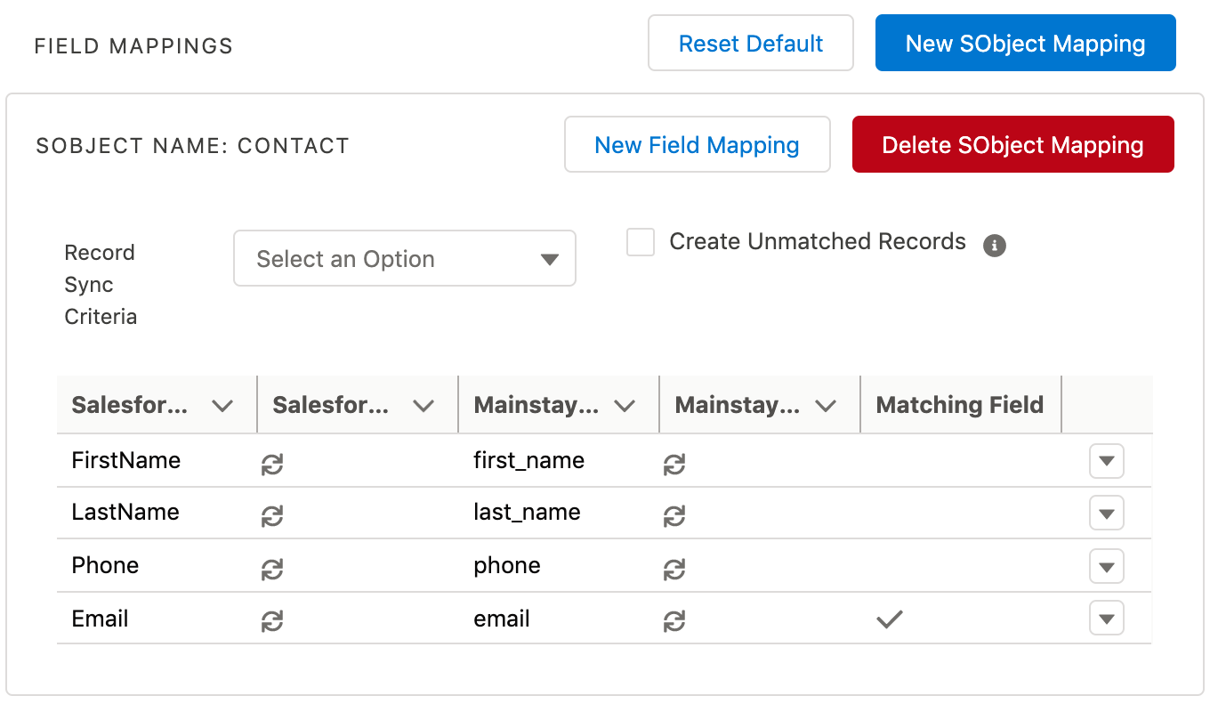
Task: Click Mainstay sync icon in first_name row
Action: 674,464
